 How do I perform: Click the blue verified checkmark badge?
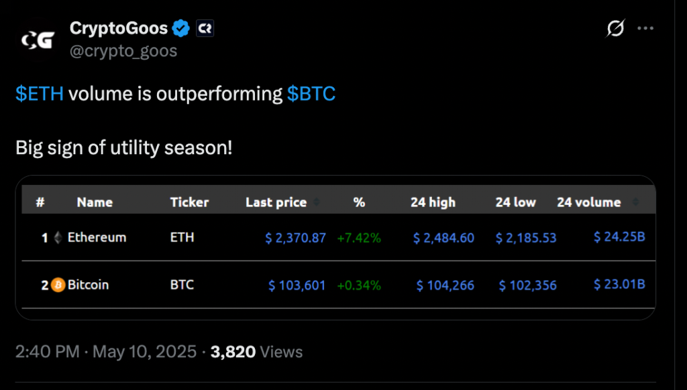coord(180,29)
